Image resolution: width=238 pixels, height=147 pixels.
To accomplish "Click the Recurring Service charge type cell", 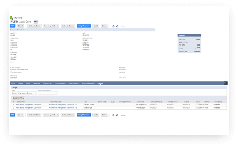I will pos(141,105).
